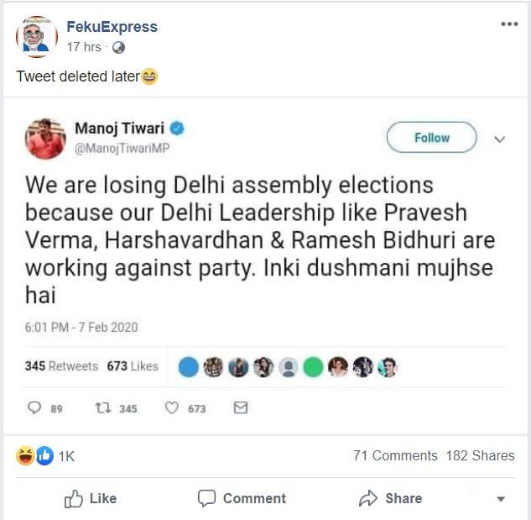Click the FekuExpress page profile picture
This screenshot has width=531, height=520.
[37, 36]
